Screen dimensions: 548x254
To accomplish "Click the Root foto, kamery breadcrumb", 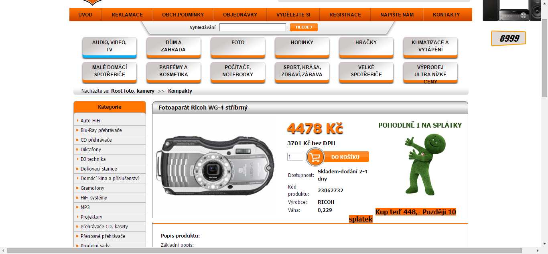I will coord(133,91).
